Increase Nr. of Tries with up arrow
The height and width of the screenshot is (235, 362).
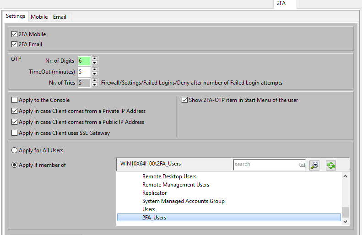(94, 80)
